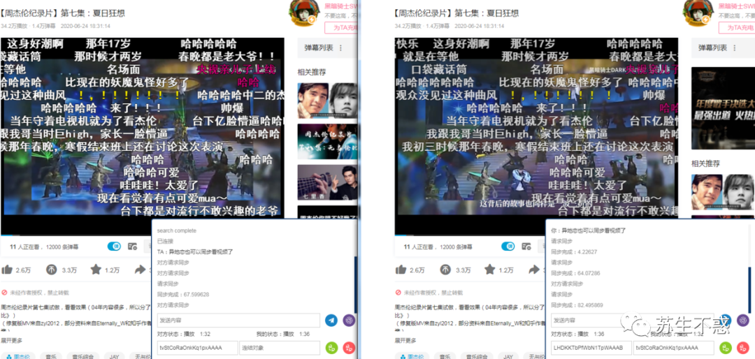The height and width of the screenshot is (359, 755).
Task: Expand 展开更多 description in left window
Action: 11,339
